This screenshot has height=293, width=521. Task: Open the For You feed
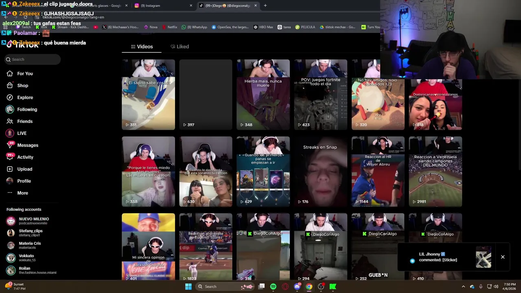(x=20, y=74)
